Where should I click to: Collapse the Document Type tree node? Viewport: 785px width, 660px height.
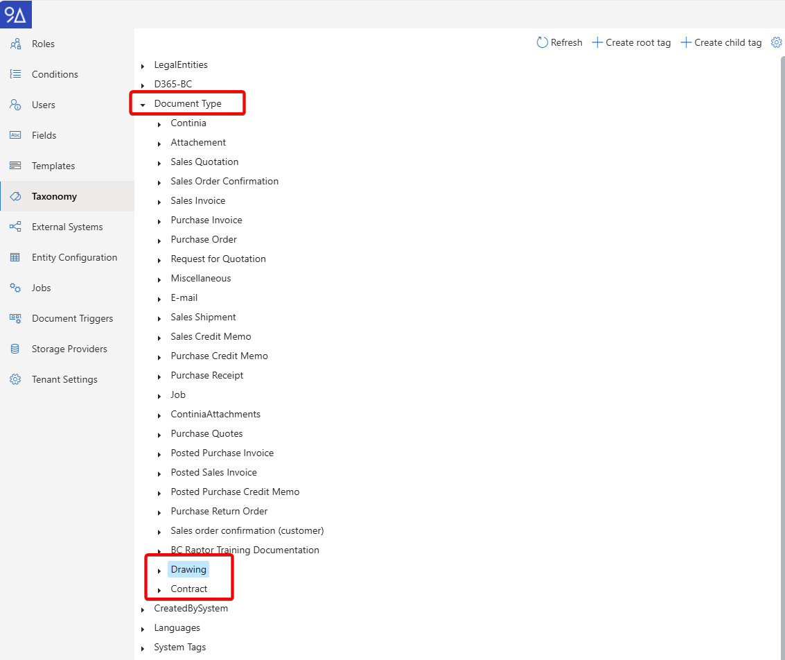(143, 105)
